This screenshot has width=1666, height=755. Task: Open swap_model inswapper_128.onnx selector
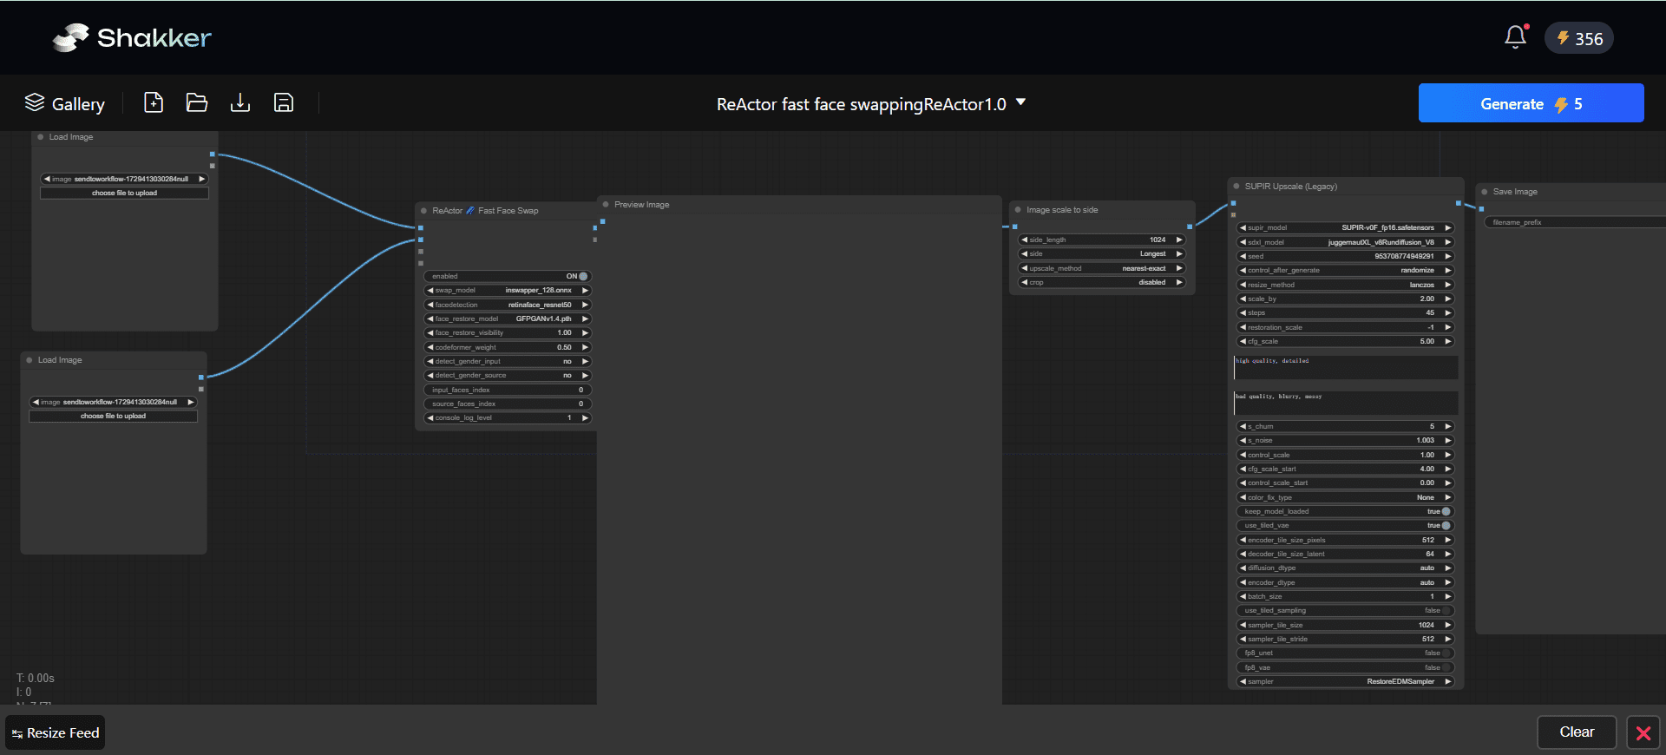(x=508, y=290)
